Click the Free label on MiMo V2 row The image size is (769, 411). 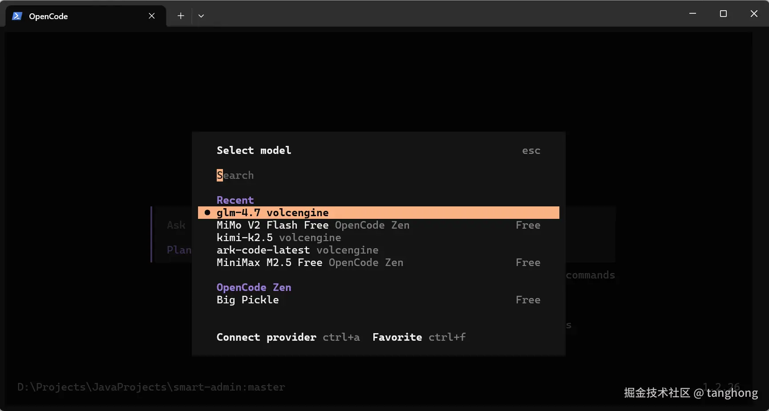(x=528, y=225)
